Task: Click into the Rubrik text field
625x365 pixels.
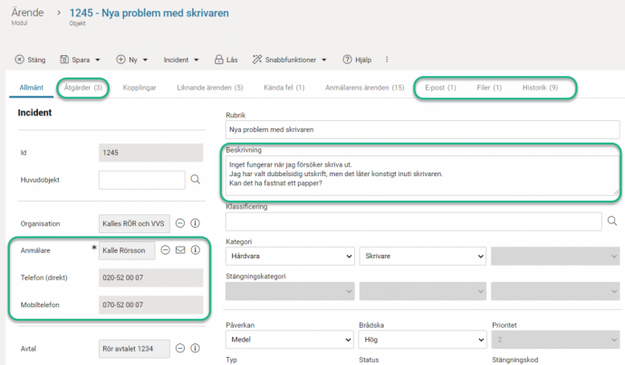Action: click(x=423, y=130)
